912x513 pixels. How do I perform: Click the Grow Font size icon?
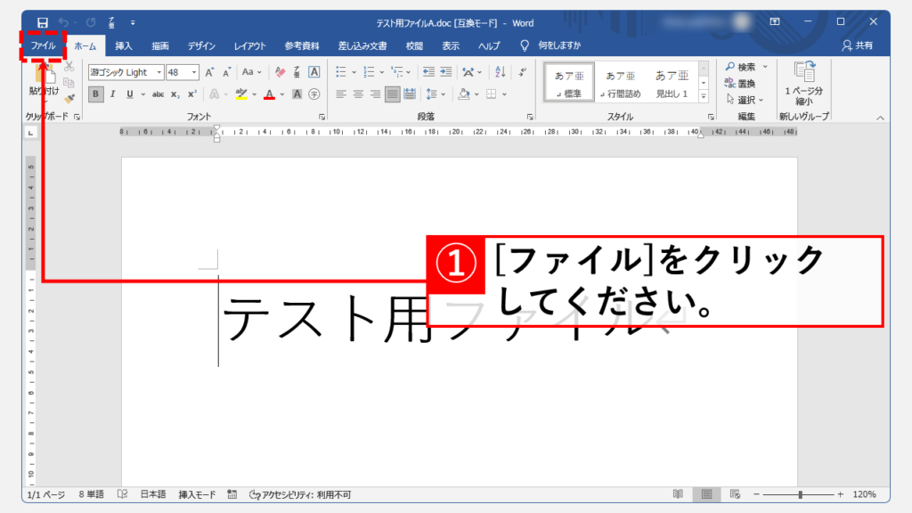209,72
